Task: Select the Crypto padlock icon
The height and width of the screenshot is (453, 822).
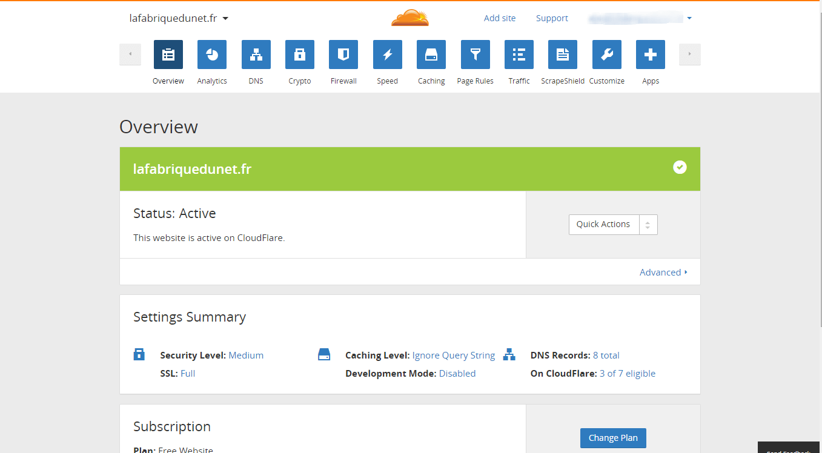Action: coord(300,55)
